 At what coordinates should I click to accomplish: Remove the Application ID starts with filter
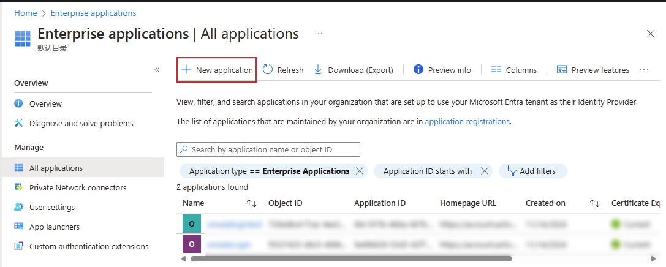[x=484, y=171]
